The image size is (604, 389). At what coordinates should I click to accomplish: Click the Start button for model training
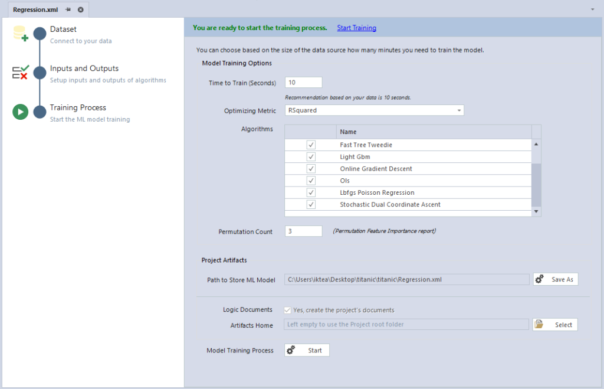click(307, 350)
